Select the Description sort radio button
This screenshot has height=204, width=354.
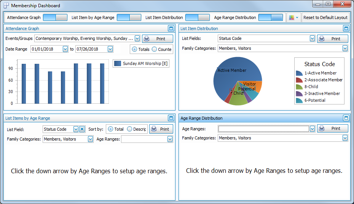coord(130,129)
